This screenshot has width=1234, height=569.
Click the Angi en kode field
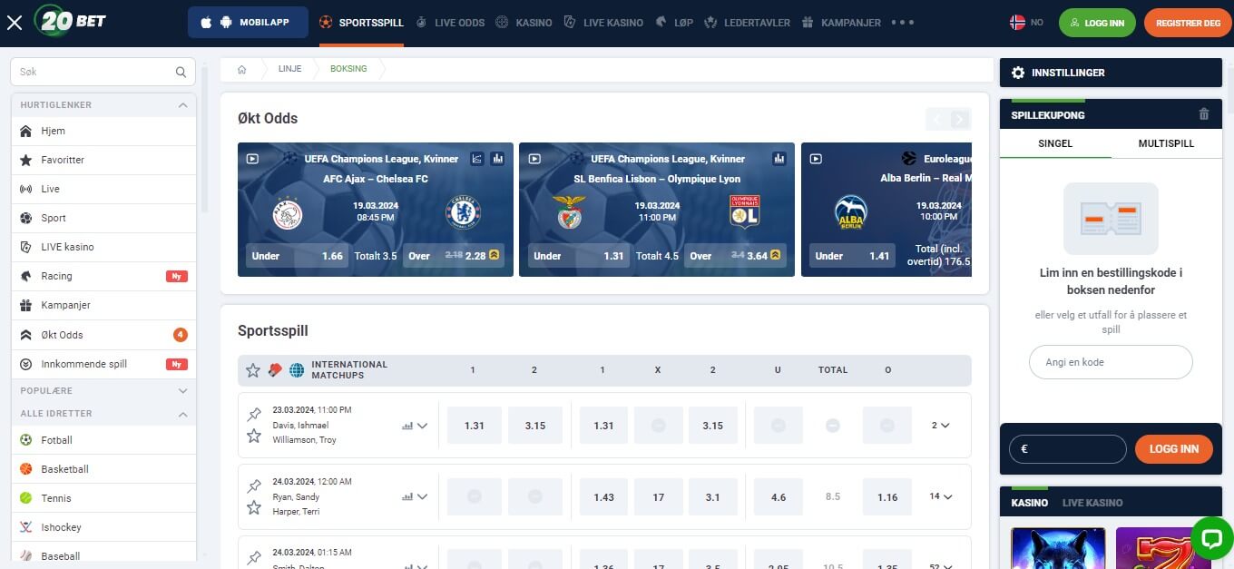tap(1111, 362)
